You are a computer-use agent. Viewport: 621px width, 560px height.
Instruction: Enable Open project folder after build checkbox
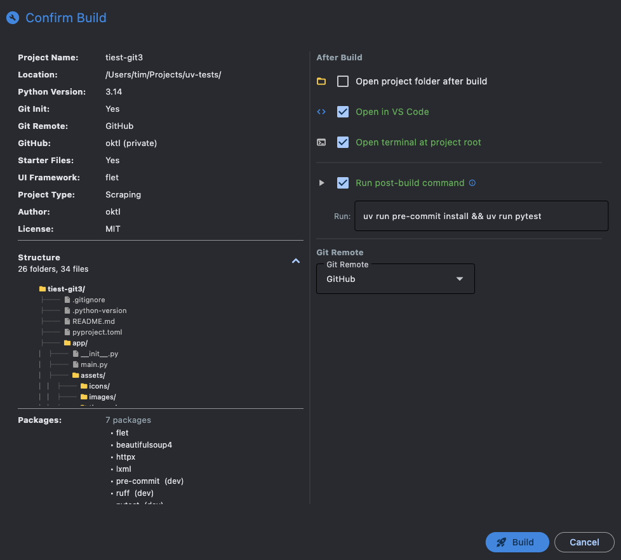pos(343,81)
